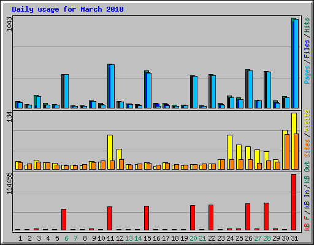
Task: Click day label 18 on the x-axis
Action: coord(175,238)
